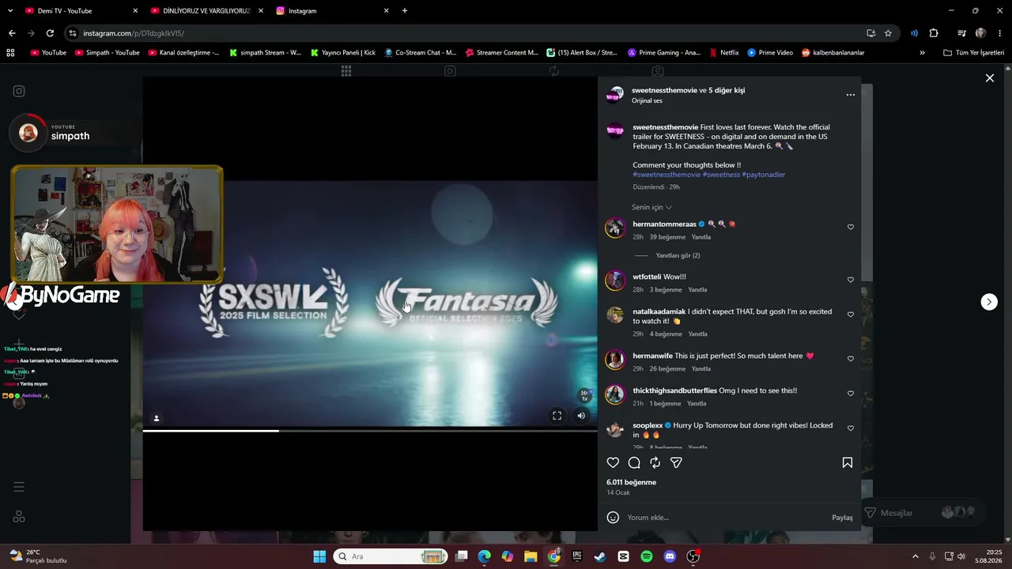The image size is (1012, 569).
Task: Reply to hermanwife's comment
Action: coord(701,369)
